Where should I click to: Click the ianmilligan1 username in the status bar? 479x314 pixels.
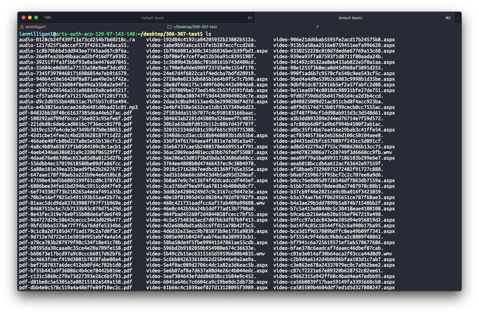(x=35, y=27)
